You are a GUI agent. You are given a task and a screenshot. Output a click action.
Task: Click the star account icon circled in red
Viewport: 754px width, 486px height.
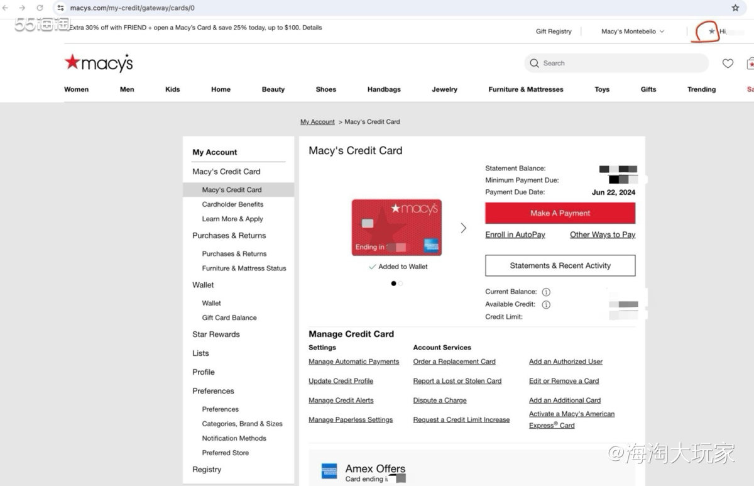pos(712,31)
